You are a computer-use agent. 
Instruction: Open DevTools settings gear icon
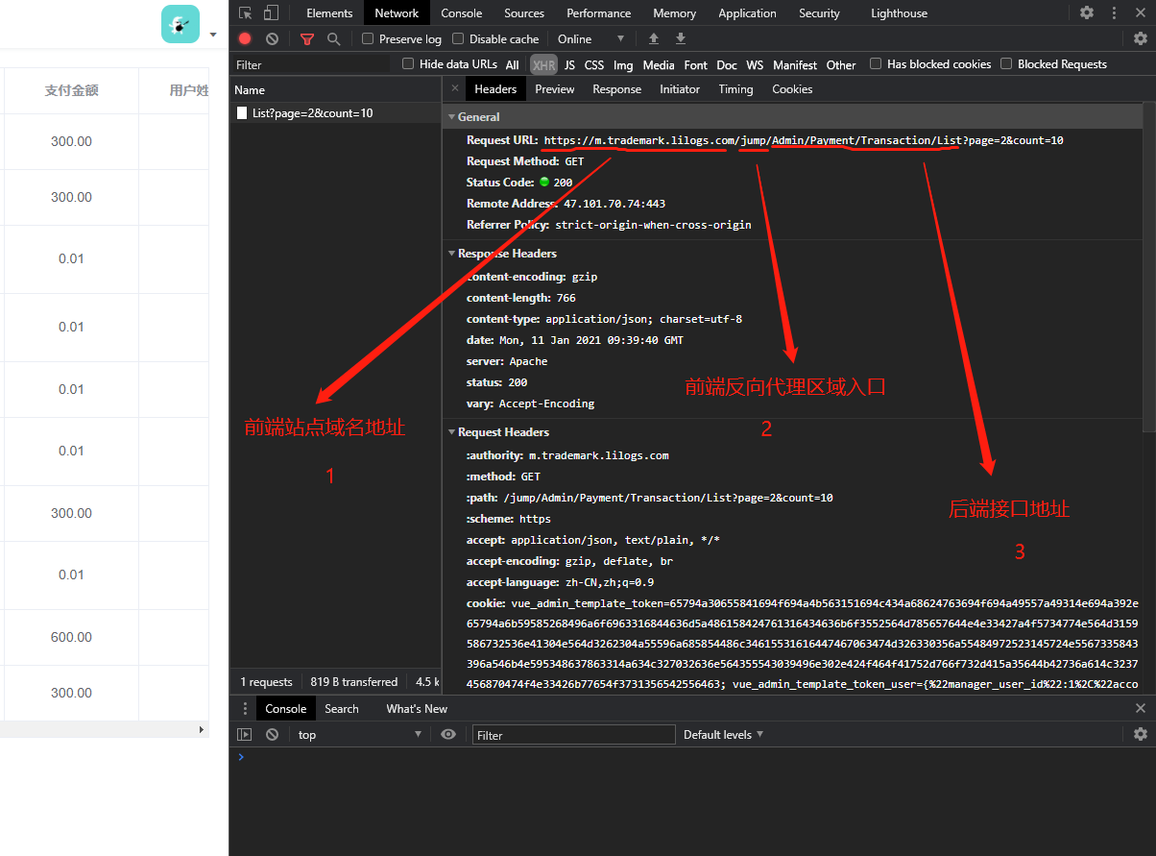tap(1087, 13)
